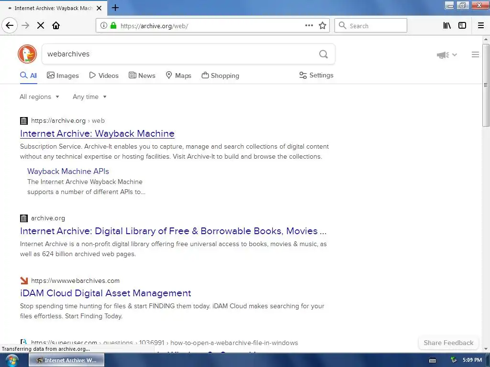Open the megaphone announcements icon

coord(443,55)
